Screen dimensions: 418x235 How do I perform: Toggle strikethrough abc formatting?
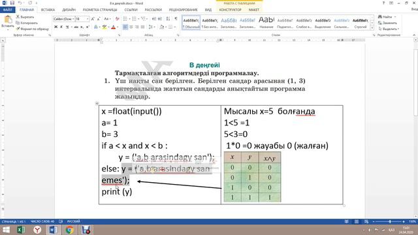(76, 27)
